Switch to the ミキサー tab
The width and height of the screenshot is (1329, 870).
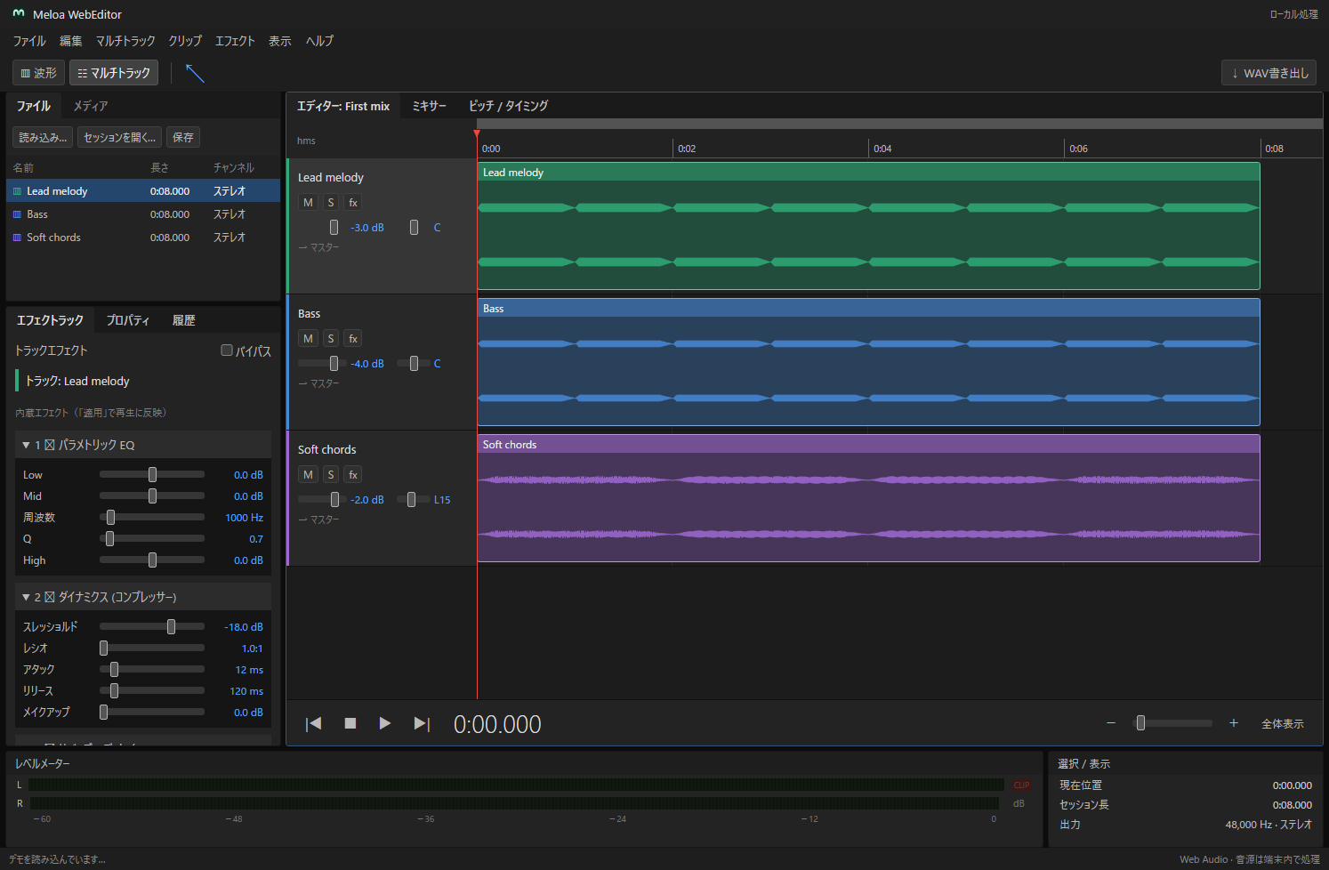430,106
